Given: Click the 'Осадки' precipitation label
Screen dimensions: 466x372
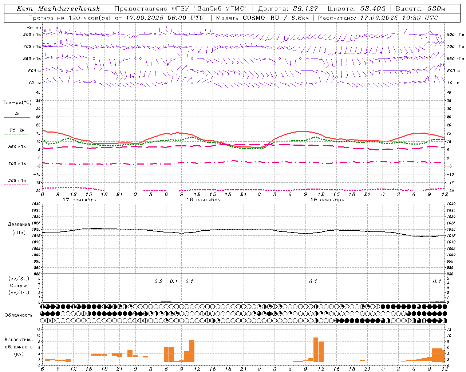Looking at the screenshot, I should click(x=19, y=286).
